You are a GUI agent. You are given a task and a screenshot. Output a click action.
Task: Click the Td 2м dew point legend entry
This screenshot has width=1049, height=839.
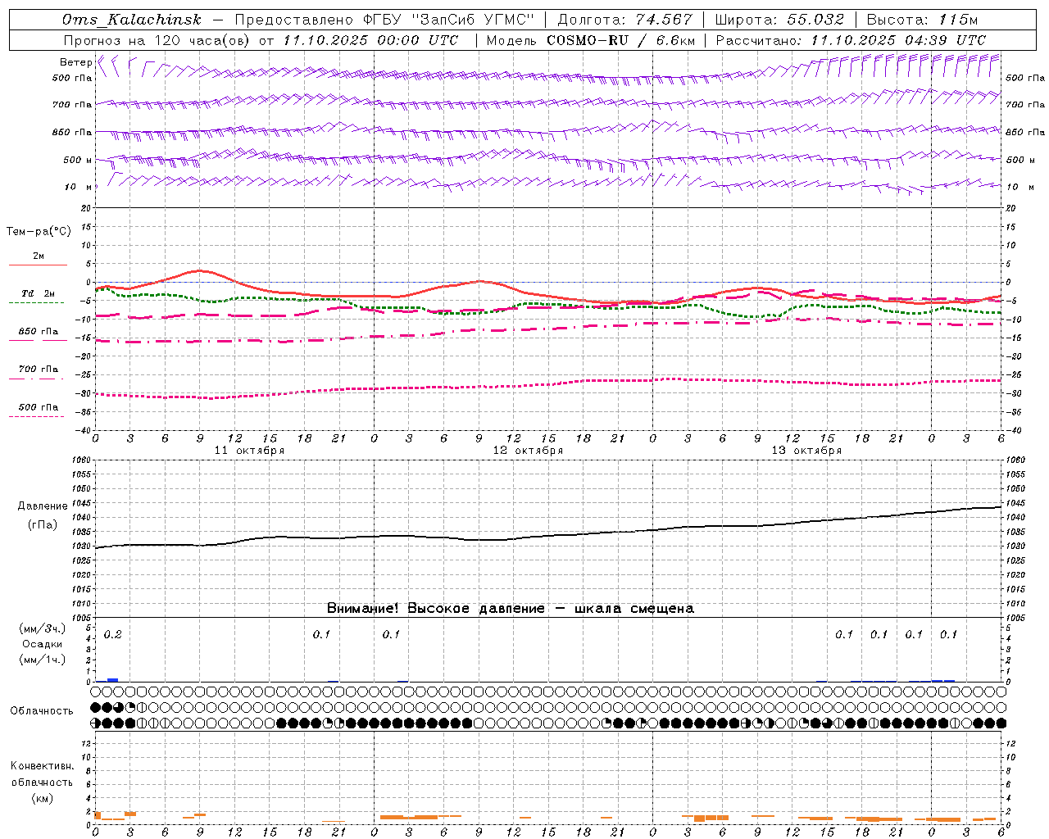pyautogui.click(x=38, y=293)
